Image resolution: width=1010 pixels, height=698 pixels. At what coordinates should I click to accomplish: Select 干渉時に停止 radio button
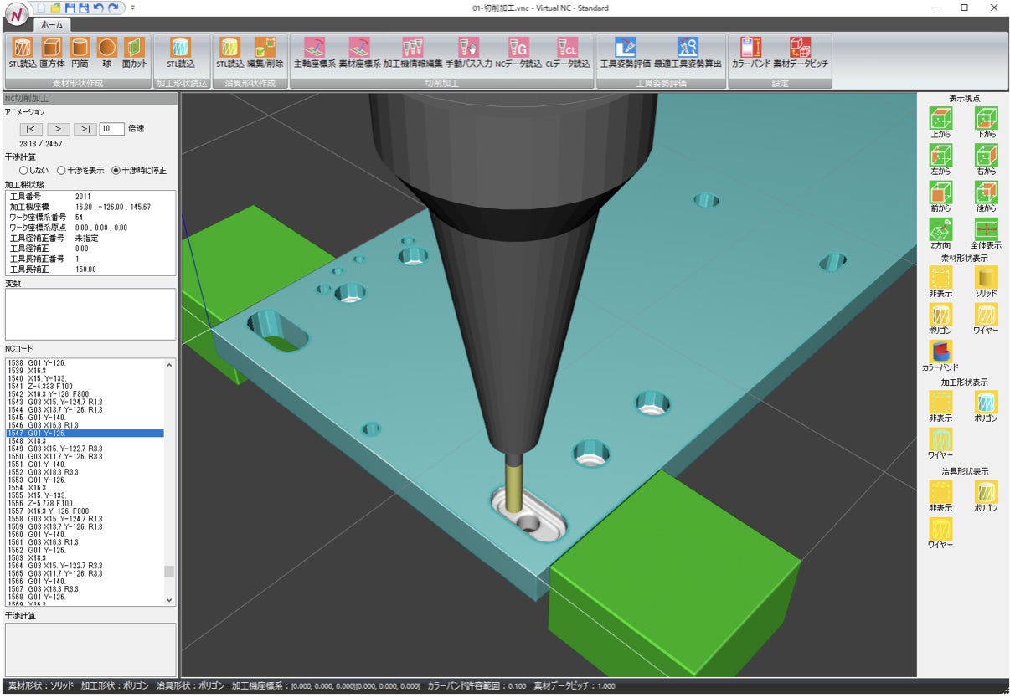[x=116, y=171]
